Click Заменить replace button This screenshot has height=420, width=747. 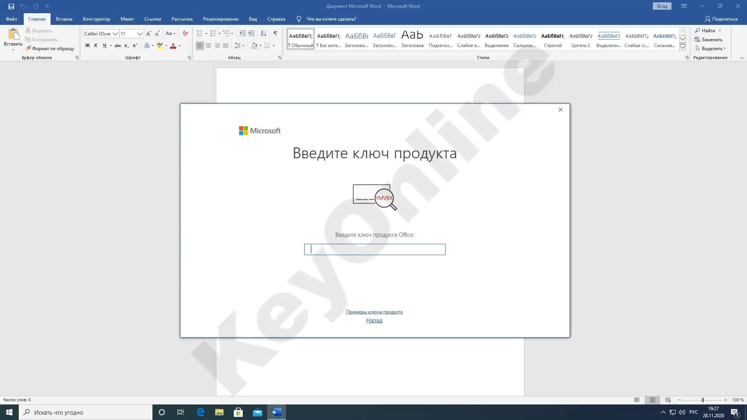click(708, 40)
